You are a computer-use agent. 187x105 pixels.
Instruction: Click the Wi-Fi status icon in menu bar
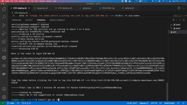point(164,1)
